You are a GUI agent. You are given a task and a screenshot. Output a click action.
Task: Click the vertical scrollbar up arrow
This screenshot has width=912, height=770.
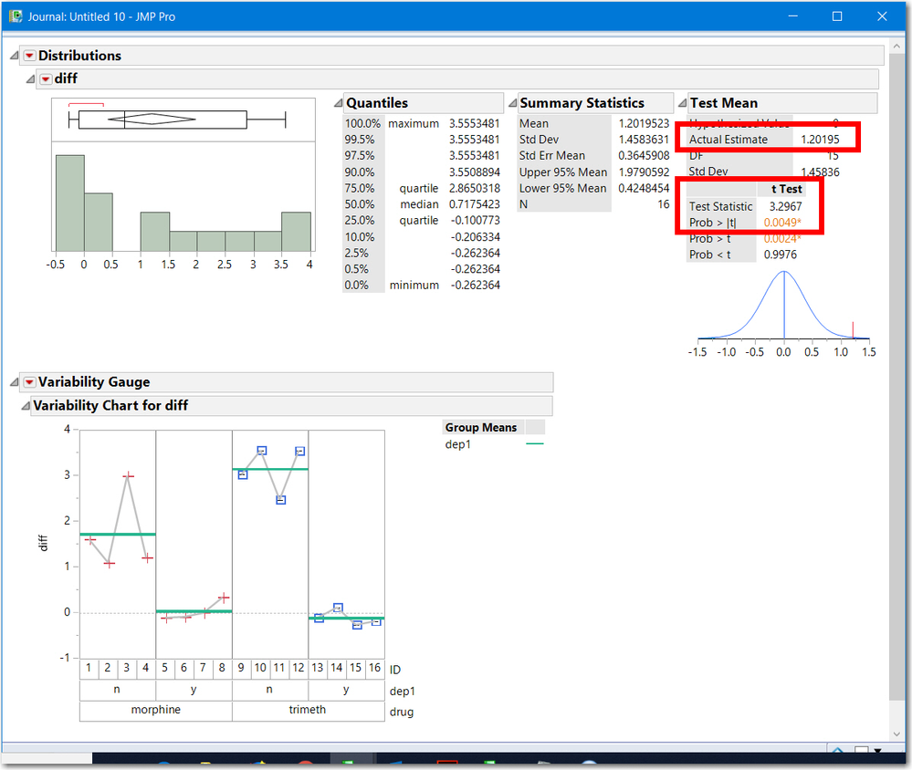pyautogui.click(x=896, y=46)
